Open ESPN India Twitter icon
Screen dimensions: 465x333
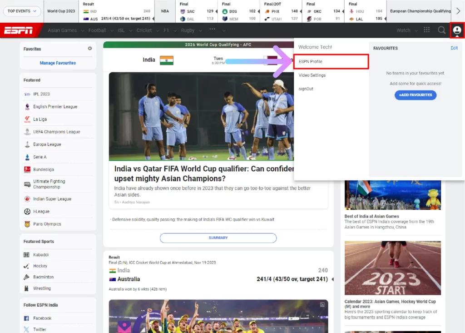point(26,329)
